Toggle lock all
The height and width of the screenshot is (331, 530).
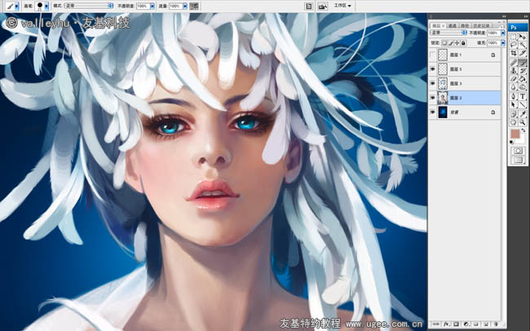tap(463, 42)
